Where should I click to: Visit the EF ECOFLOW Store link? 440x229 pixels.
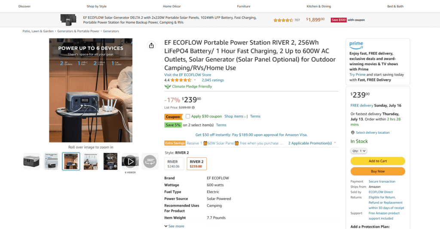click(187, 75)
